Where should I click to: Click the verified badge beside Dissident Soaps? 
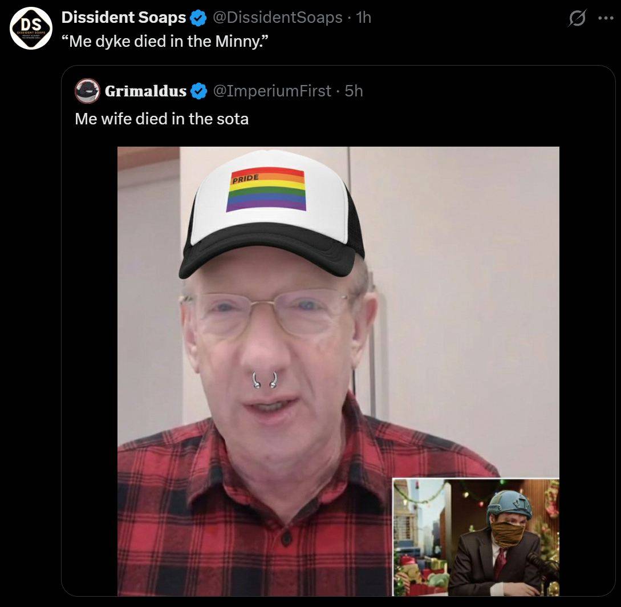pos(198,18)
